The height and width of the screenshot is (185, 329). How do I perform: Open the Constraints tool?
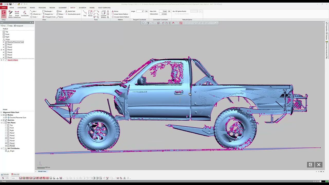[x=25, y=14]
